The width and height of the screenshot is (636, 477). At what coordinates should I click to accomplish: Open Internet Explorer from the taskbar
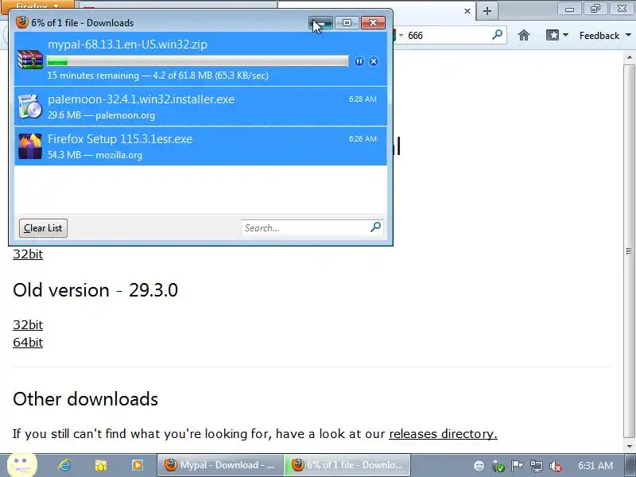pyautogui.click(x=64, y=465)
